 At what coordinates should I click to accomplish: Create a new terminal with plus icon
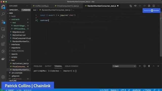[140, 66]
